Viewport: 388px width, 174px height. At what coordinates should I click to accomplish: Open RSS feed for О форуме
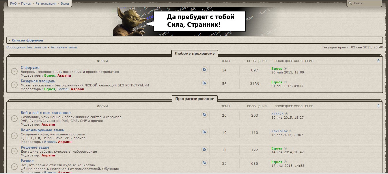coord(204,69)
